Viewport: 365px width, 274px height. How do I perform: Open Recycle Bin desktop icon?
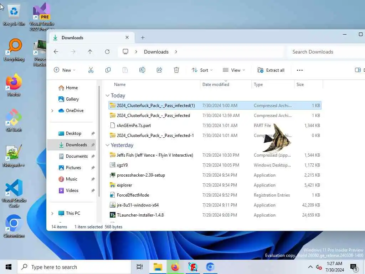pyautogui.click(x=14, y=15)
